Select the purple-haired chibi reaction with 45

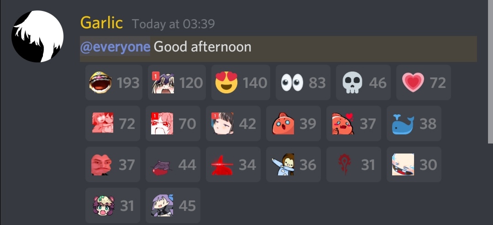click(173, 205)
